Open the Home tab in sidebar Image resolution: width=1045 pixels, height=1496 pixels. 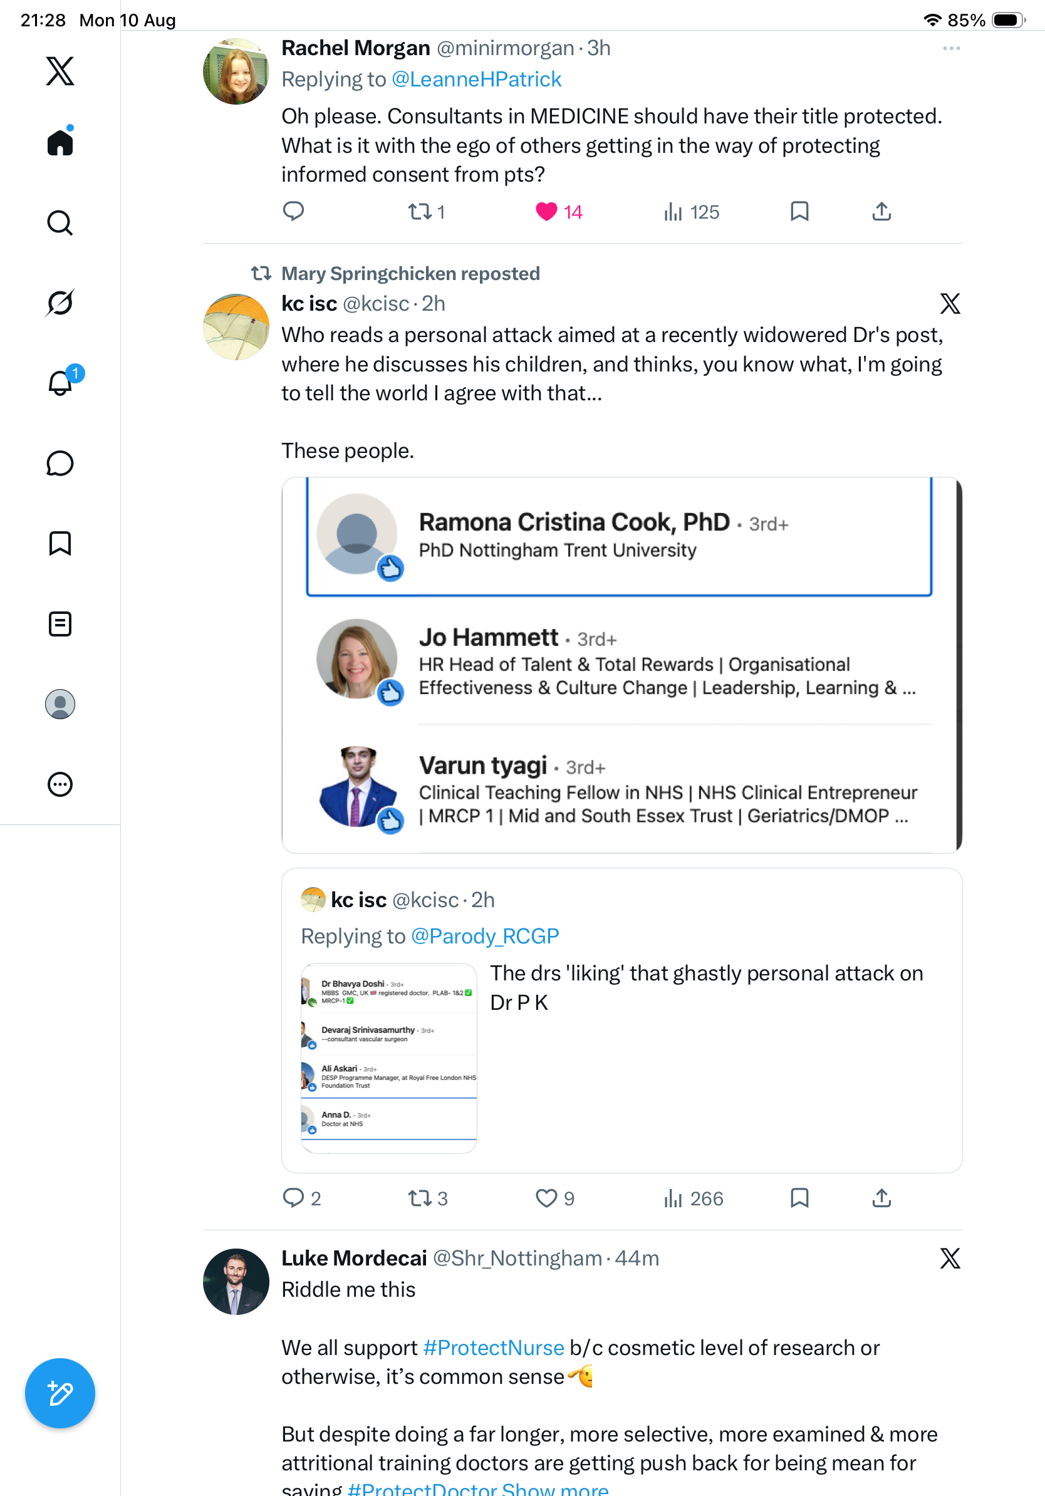60,142
